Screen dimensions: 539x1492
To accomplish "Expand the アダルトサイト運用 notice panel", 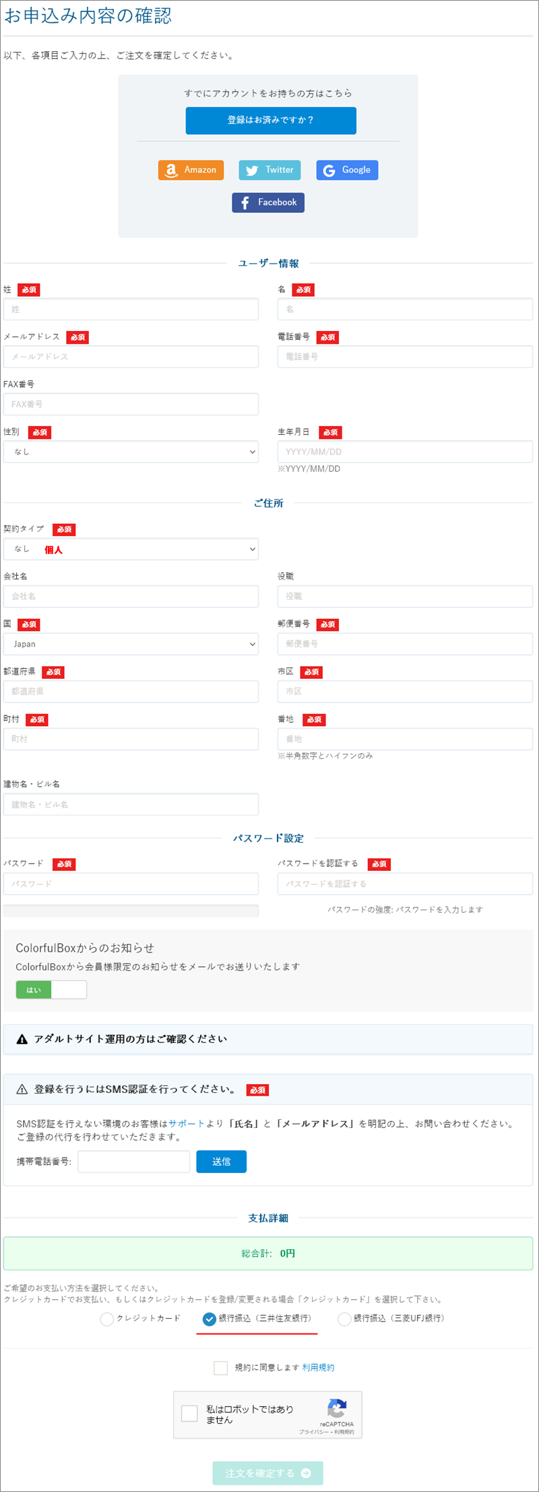I will (x=268, y=1040).
